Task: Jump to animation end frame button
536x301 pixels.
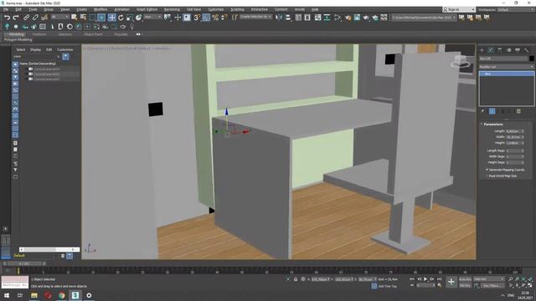Action: point(439,279)
